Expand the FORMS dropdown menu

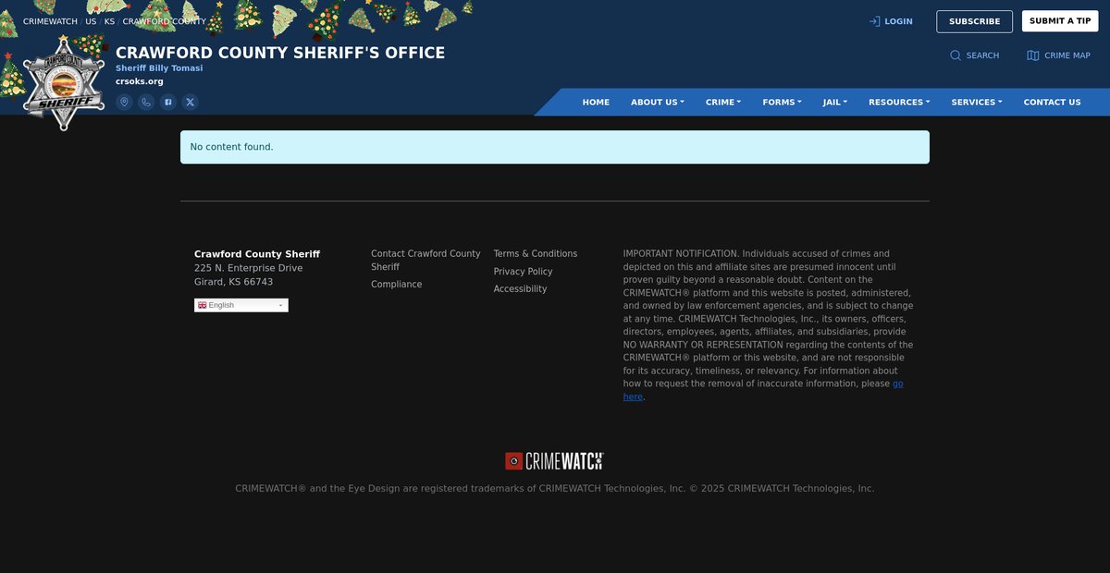coord(782,102)
